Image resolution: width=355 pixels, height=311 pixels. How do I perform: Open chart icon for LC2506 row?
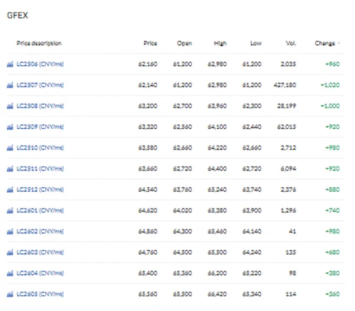click(x=10, y=64)
